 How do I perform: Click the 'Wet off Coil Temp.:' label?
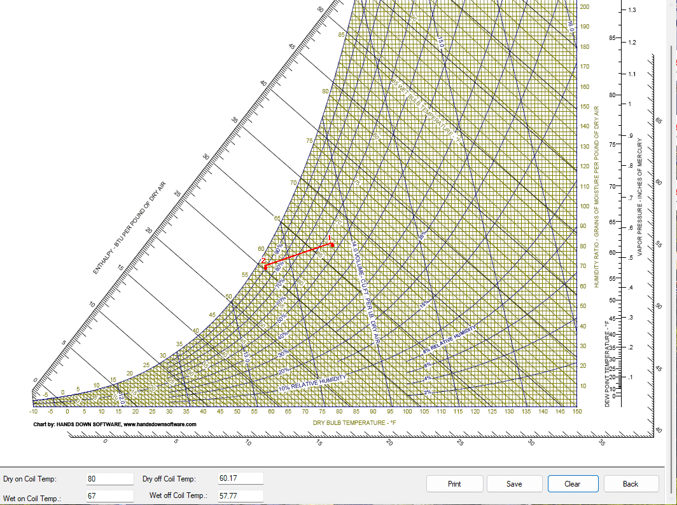(x=178, y=495)
